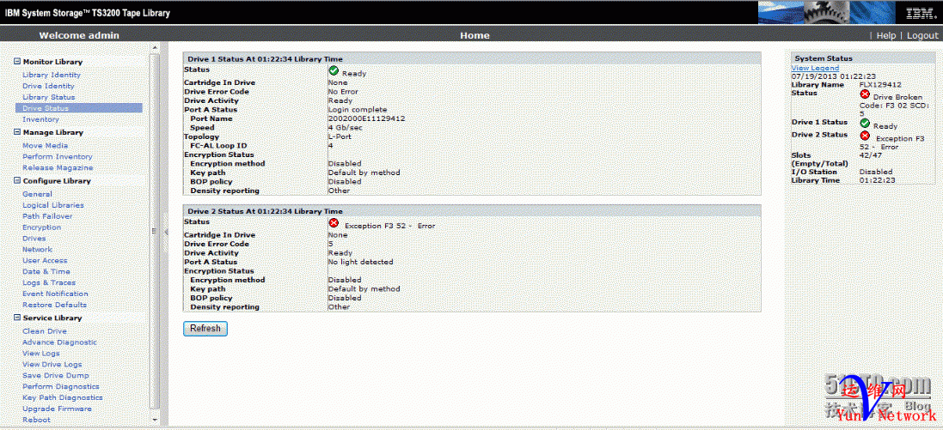Click the IBM logo in header

(x=920, y=13)
